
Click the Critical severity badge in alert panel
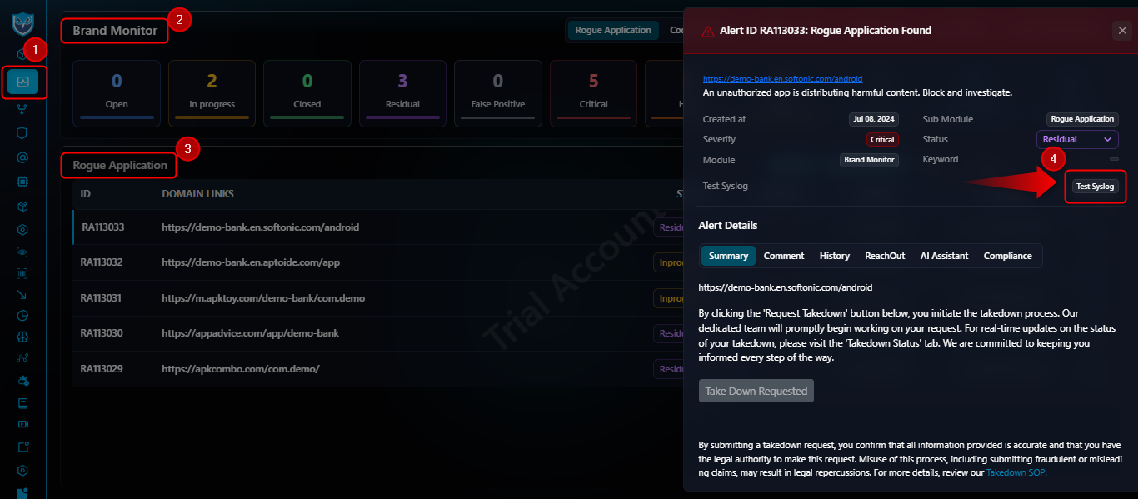(882, 140)
